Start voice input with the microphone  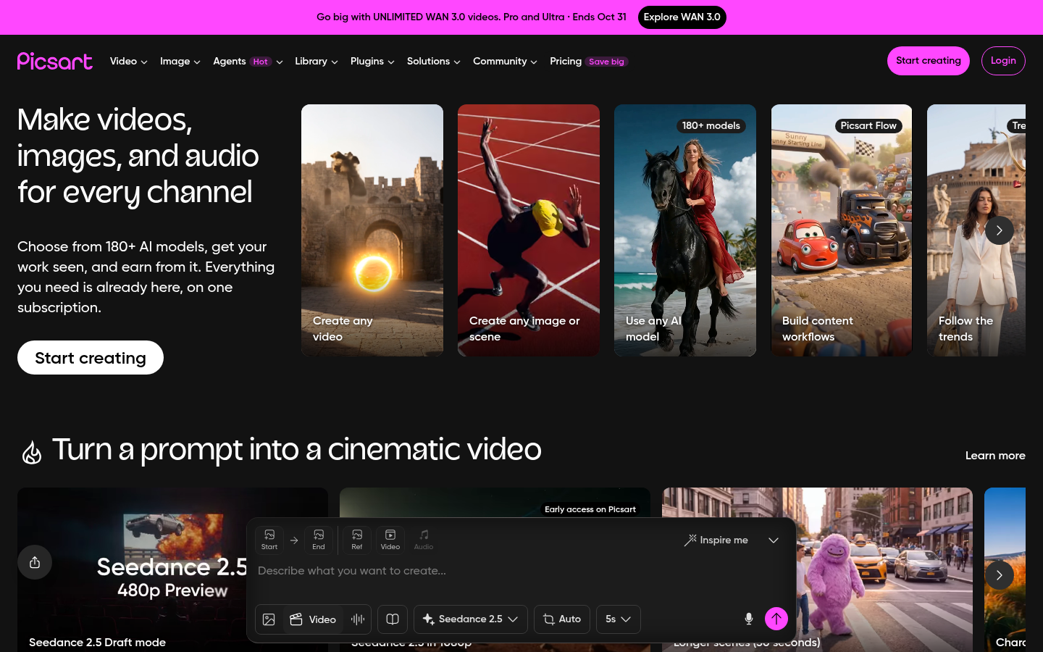[749, 619]
